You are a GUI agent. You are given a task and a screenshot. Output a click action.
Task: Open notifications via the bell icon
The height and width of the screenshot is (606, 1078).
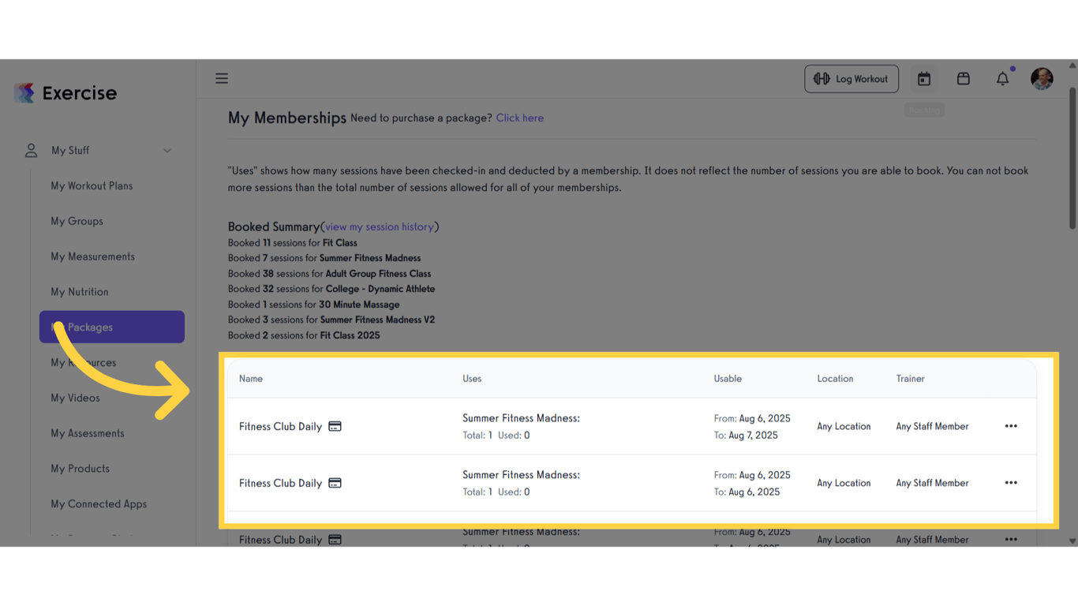pos(1002,79)
